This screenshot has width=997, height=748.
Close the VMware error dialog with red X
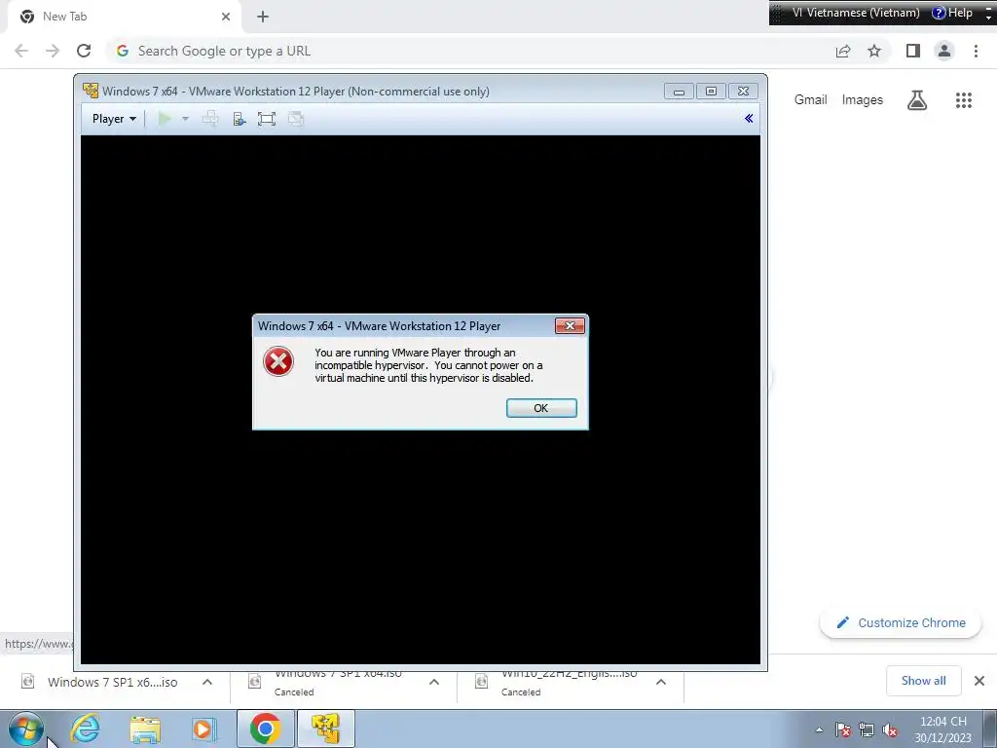pos(570,325)
